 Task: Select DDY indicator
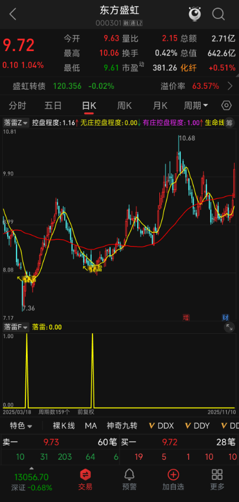point(197,426)
